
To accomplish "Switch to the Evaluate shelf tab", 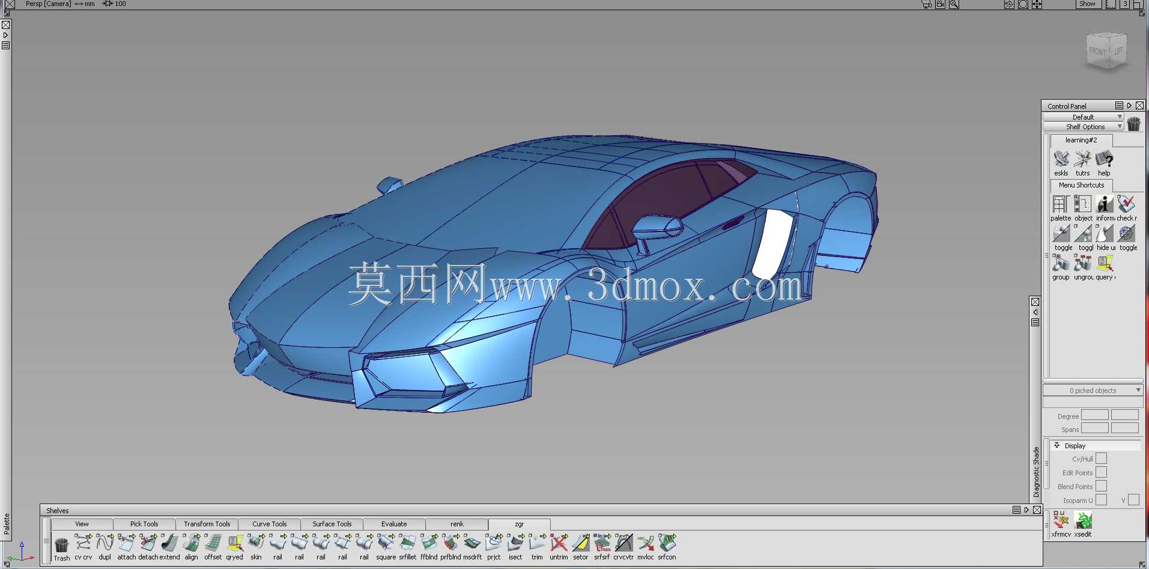I will [395, 524].
